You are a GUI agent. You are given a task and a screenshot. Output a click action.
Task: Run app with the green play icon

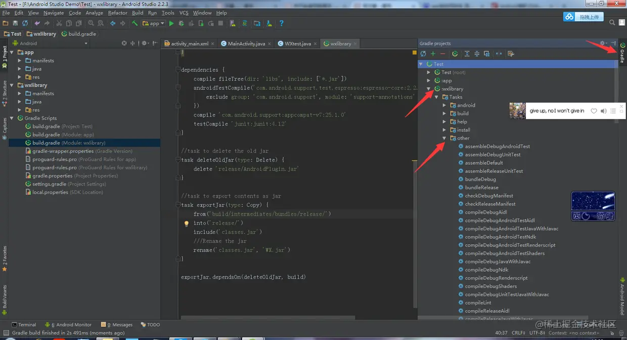pyautogui.click(x=171, y=23)
